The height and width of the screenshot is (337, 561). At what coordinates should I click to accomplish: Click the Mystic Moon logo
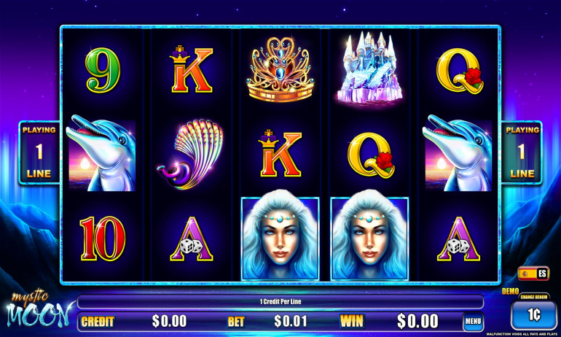click(x=38, y=309)
